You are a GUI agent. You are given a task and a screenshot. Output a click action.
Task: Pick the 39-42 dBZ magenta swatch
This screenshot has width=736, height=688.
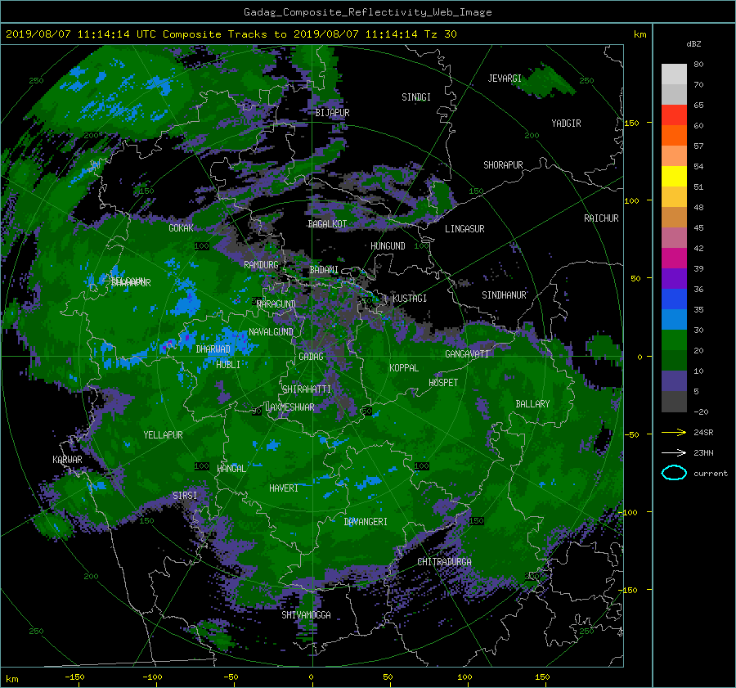(674, 259)
